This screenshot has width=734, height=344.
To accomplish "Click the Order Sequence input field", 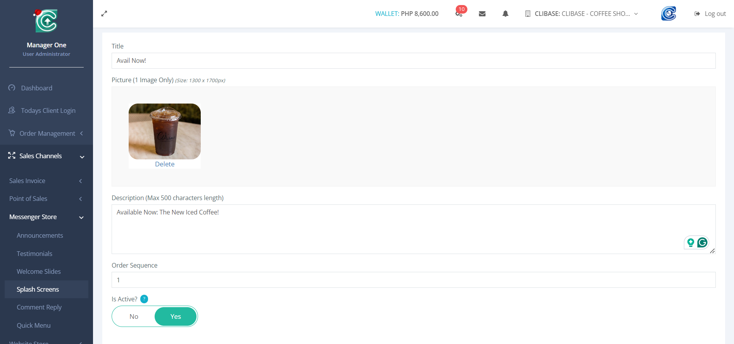I will click(x=413, y=280).
